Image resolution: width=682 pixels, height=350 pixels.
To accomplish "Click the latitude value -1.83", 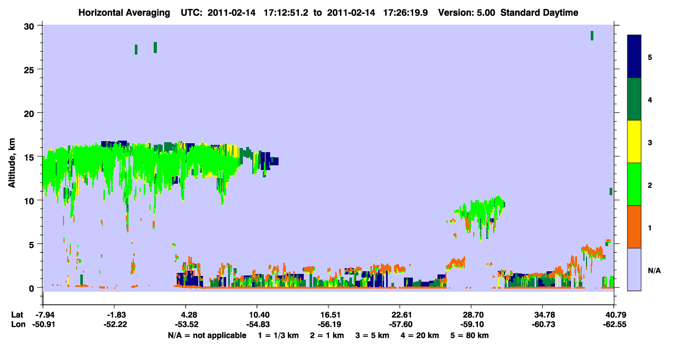I will click(x=116, y=314).
